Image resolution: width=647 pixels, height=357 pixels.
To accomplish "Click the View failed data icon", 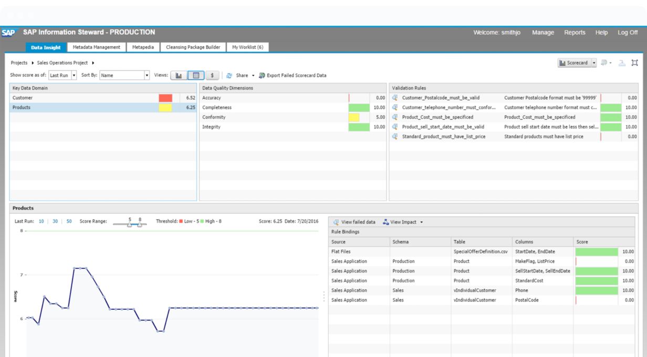I will (336, 222).
